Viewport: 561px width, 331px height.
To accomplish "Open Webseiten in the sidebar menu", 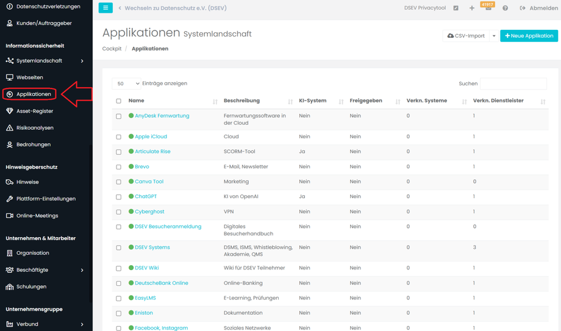I will pos(29,77).
